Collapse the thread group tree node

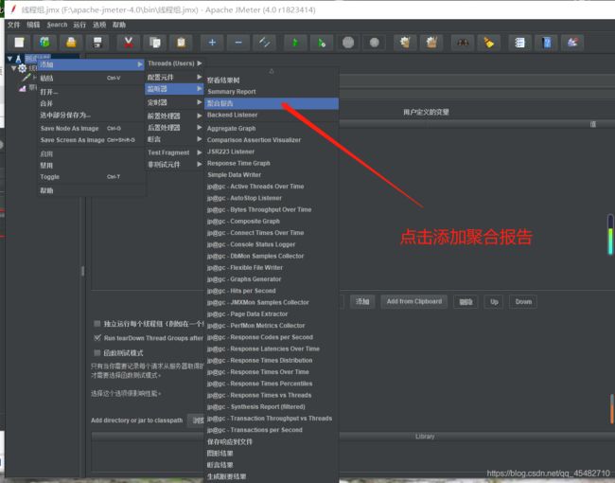[x=14, y=68]
